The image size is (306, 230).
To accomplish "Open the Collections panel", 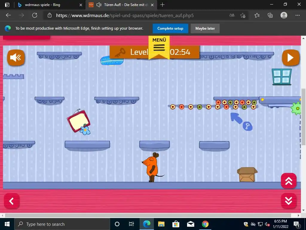I will pos(270,15).
